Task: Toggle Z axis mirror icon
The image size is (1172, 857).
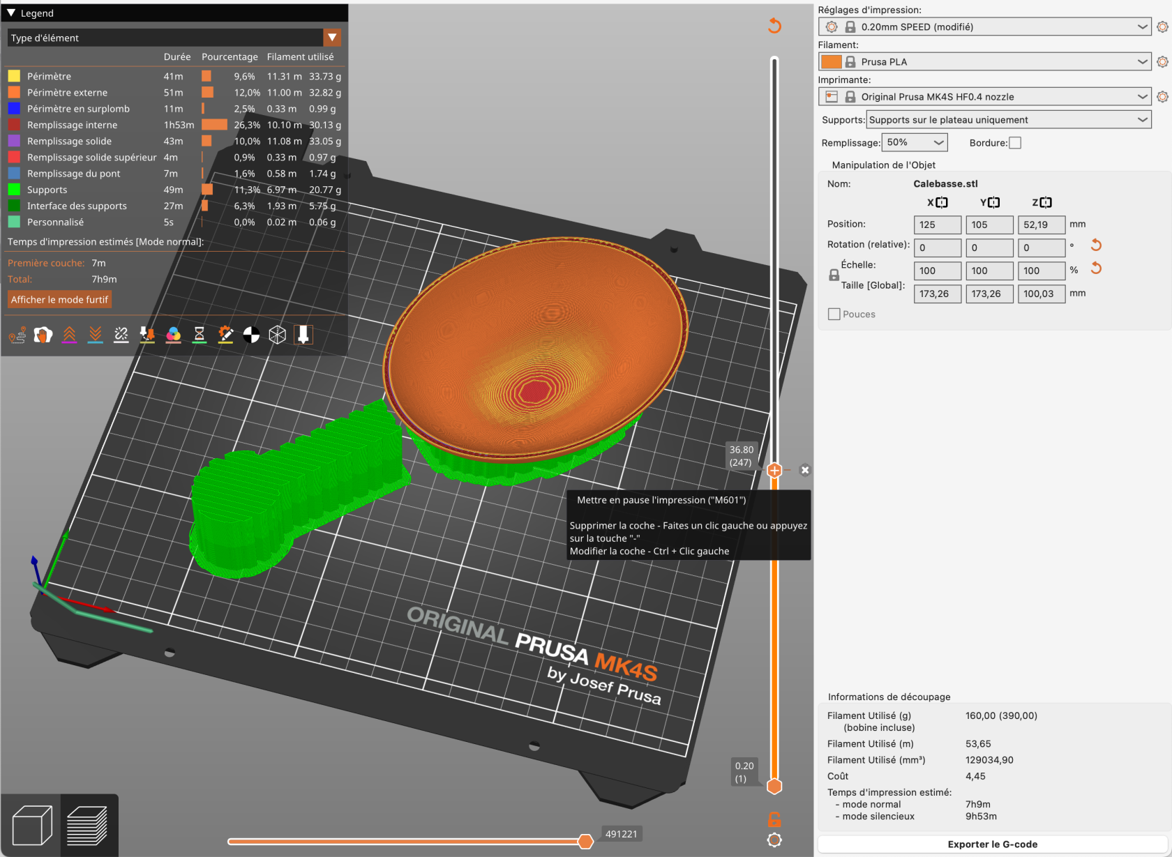Action: (1046, 203)
